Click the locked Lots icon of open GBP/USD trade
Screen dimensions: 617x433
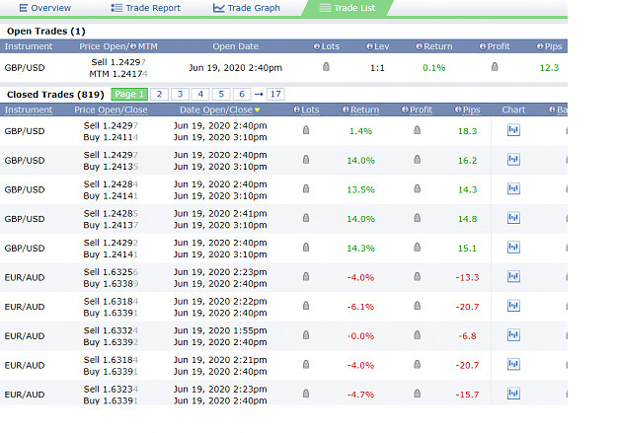pyautogui.click(x=326, y=67)
